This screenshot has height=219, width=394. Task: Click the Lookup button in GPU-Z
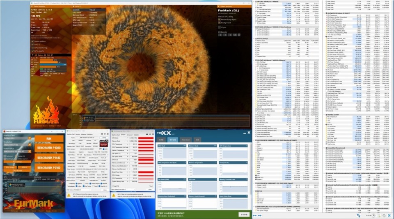point(104,138)
